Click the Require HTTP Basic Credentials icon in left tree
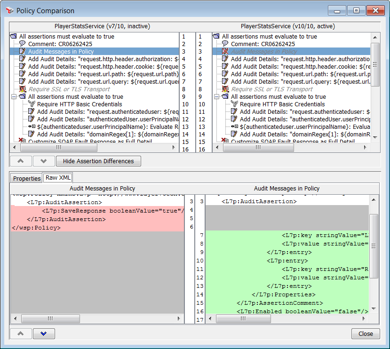The height and width of the screenshot is (349, 390). click(32, 104)
